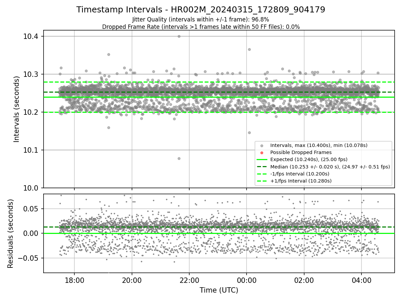Click the maximum outlier point at 10.400 seconds
The width and height of the screenshot is (402, 302).
pyautogui.click(x=179, y=36)
